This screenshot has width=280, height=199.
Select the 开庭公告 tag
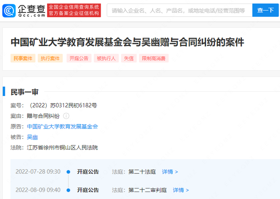coord(79,58)
